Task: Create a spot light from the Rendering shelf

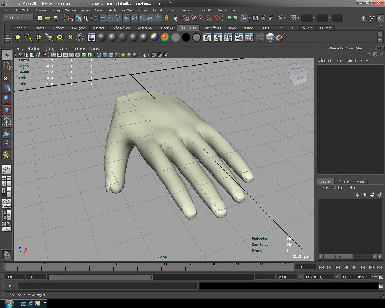Action: coord(49,37)
